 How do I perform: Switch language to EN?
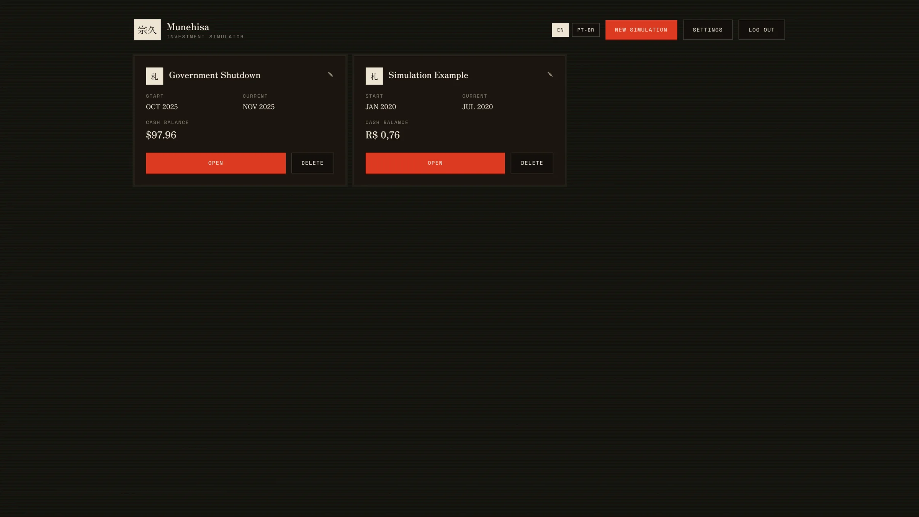560,30
